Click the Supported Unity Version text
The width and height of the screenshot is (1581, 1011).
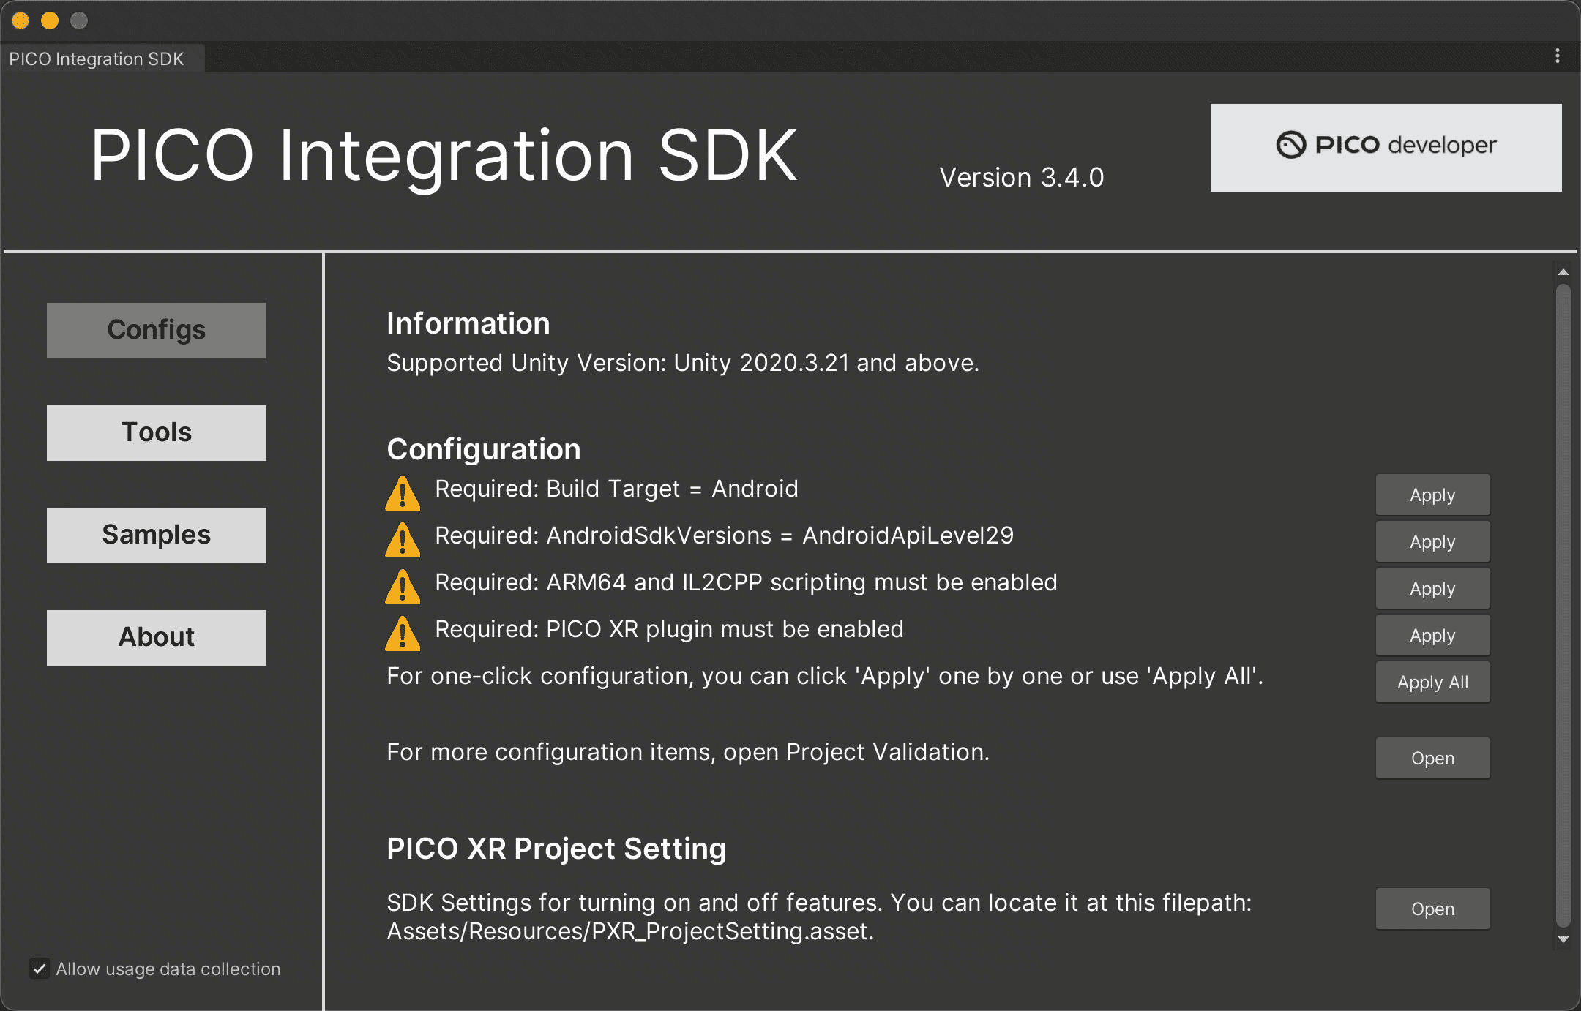[x=683, y=363]
